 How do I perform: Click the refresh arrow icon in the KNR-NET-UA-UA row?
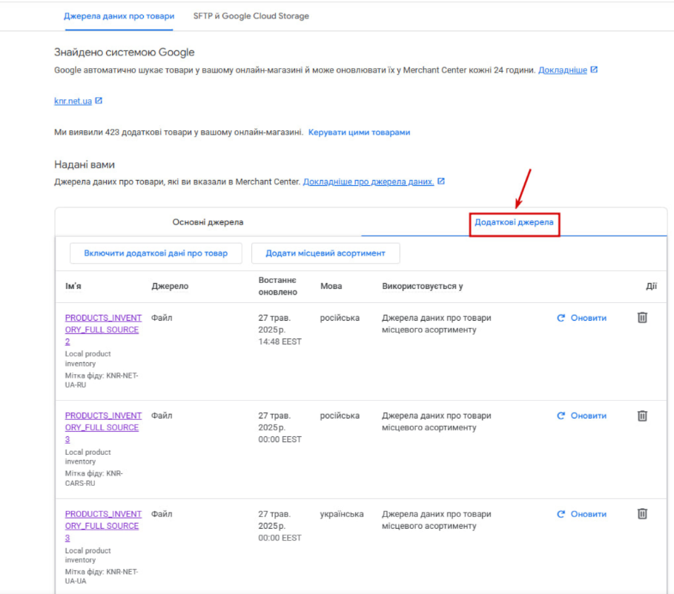pyautogui.click(x=561, y=514)
